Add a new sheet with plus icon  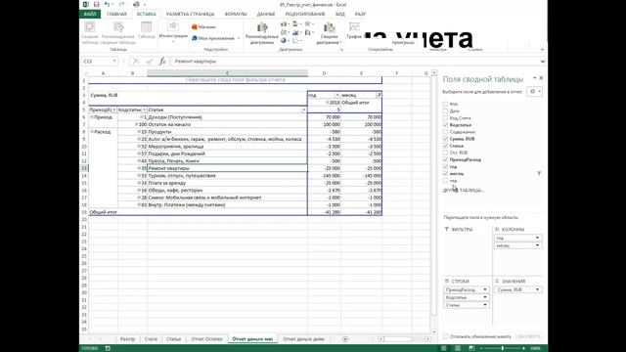(x=345, y=339)
